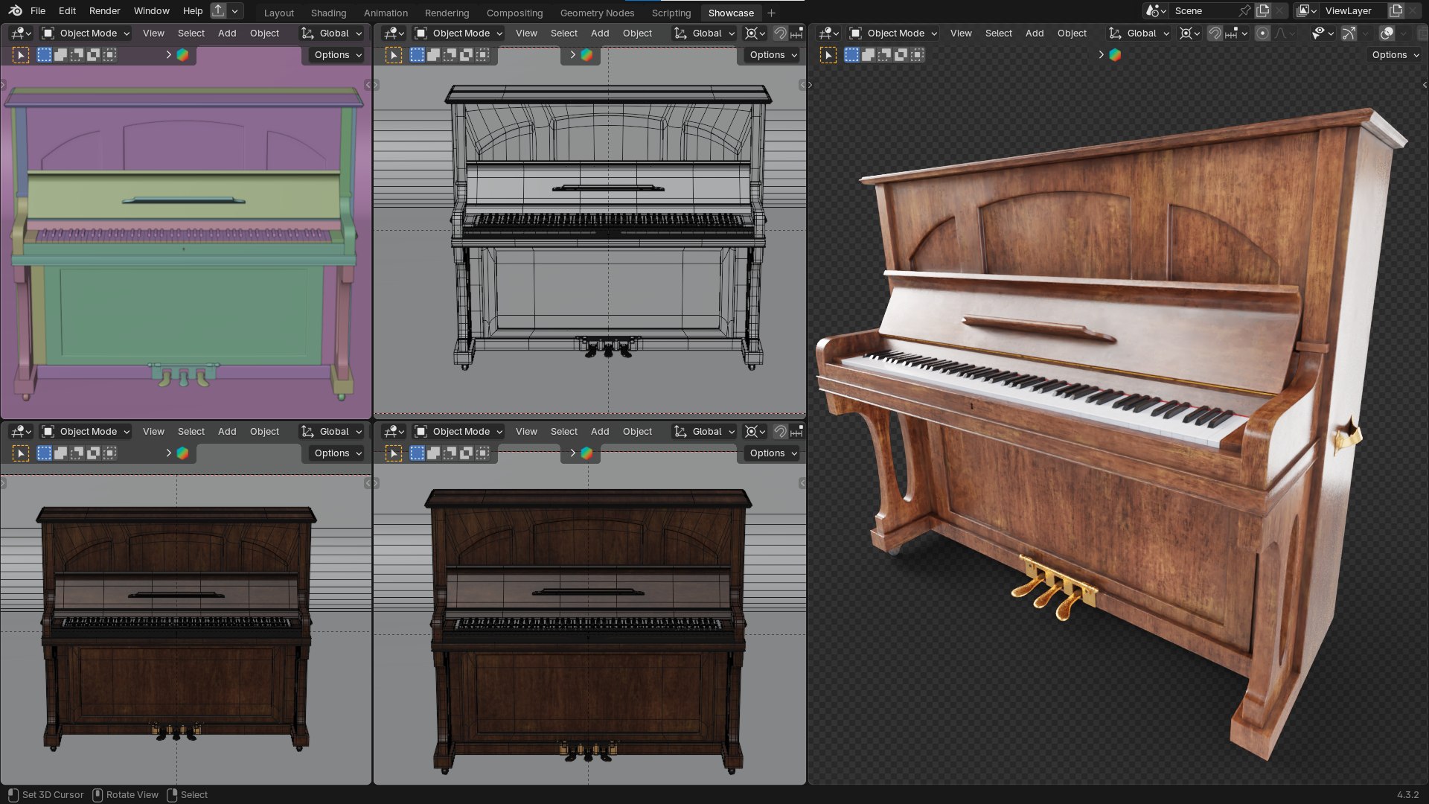The height and width of the screenshot is (804, 1429).
Task: Open Options dropdown in top-left viewport
Action: point(336,54)
